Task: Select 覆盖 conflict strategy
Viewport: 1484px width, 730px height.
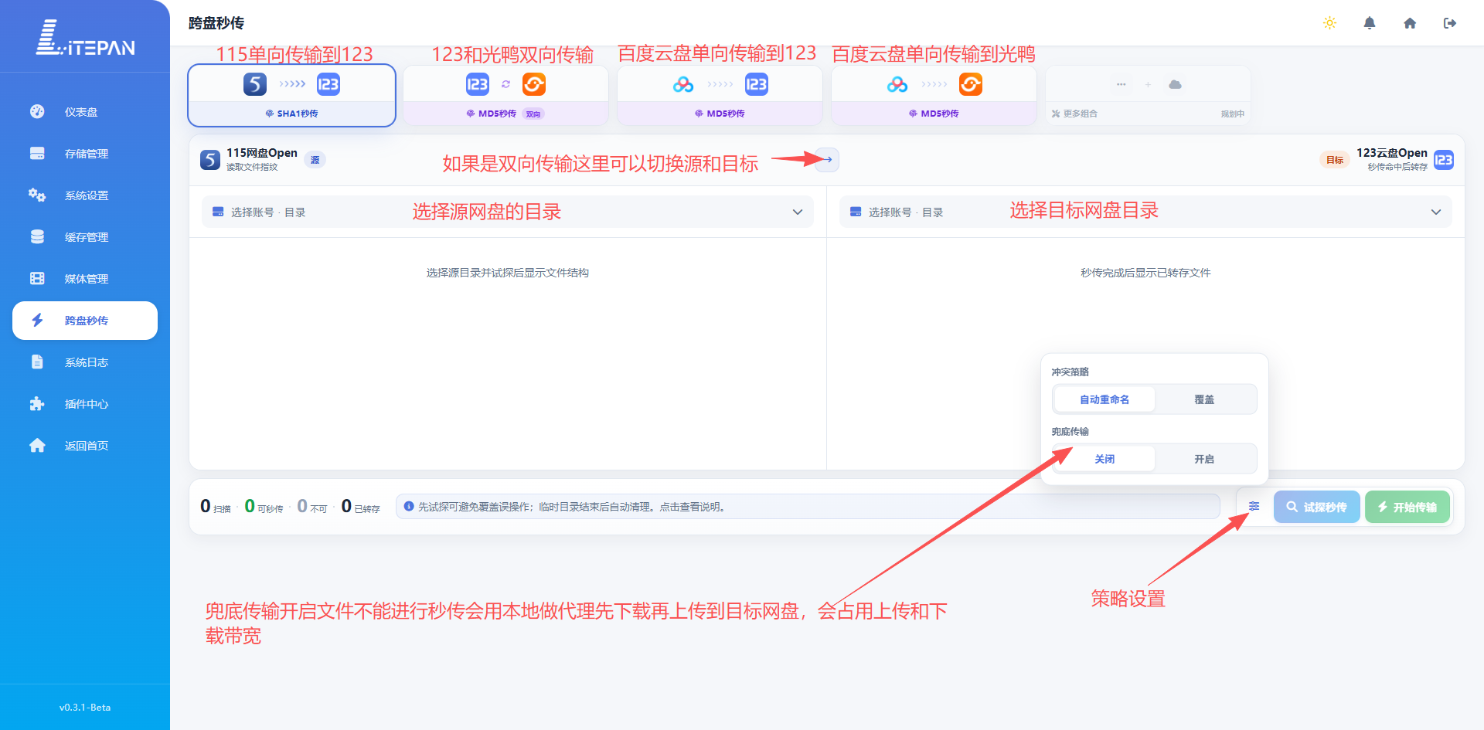Action: click(1204, 399)
